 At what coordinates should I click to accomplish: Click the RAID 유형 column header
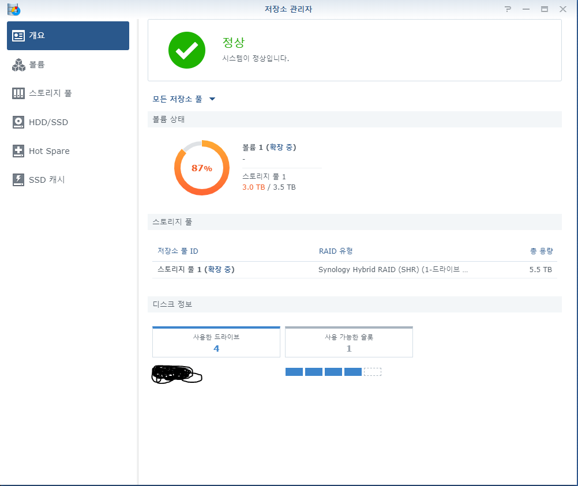336,251
